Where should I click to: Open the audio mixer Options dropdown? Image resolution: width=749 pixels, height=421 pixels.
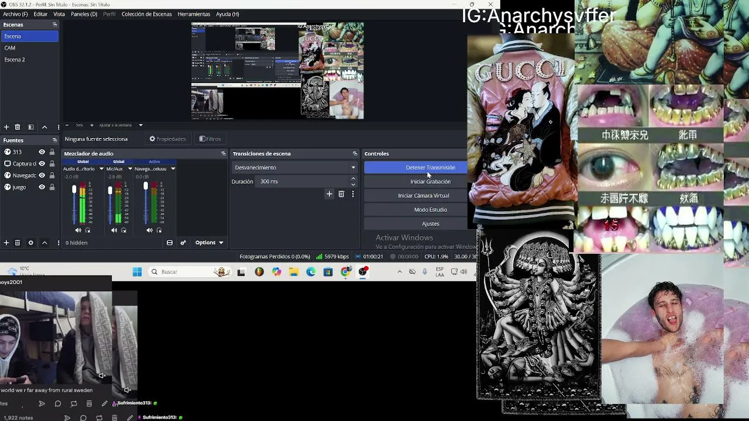click(209, 243)
